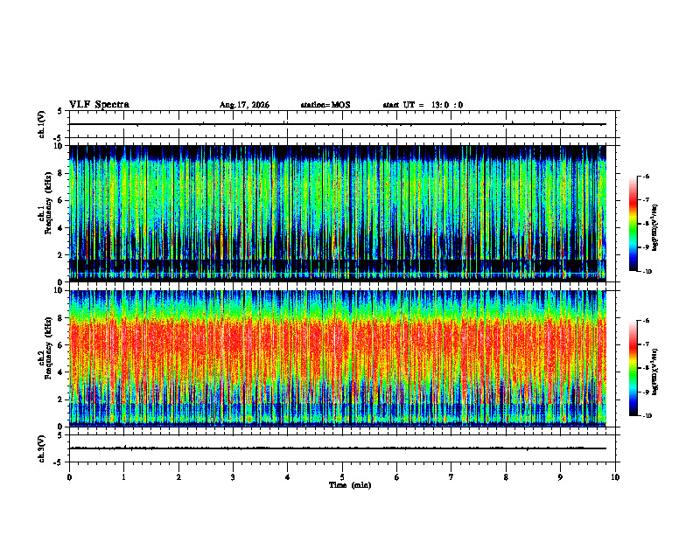Viewport: 693px width, 535px height.
Task: Click the Time (min) axis label
Action: click(x=350, y=485)
